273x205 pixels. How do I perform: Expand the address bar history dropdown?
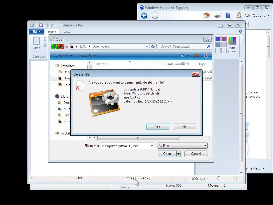147,46
